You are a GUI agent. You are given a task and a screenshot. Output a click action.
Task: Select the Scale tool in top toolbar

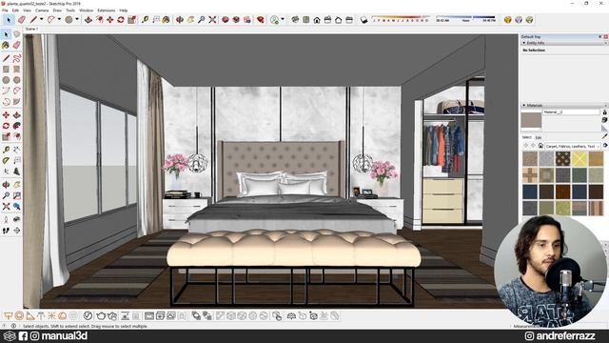pos(132,19)
